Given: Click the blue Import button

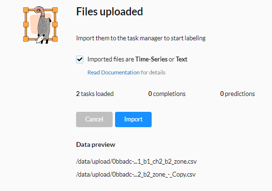Looking at the screenshot, I should tap(133, 119).
